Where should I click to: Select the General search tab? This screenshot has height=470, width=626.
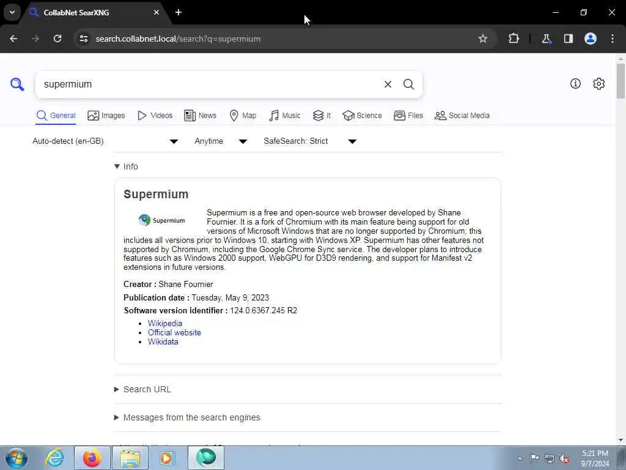tap(56, 116)
